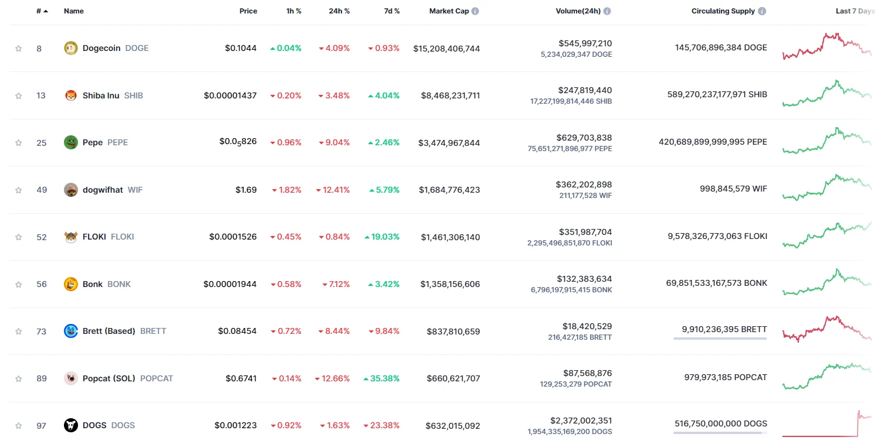Click the Circulating Supply info icon

(762, 11)
